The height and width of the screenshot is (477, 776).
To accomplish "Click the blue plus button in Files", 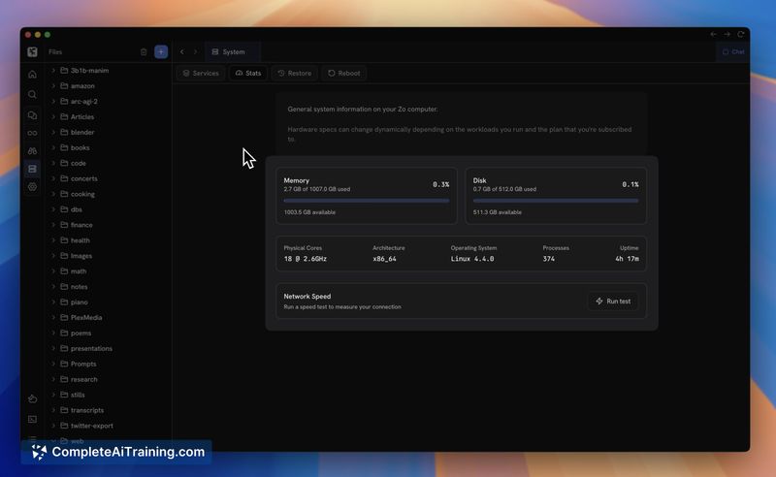I will [161, 52].
